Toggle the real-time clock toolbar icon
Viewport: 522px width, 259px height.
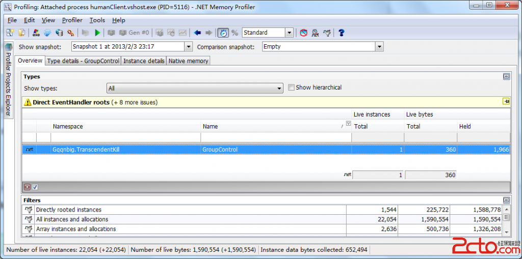pos(223,33)
